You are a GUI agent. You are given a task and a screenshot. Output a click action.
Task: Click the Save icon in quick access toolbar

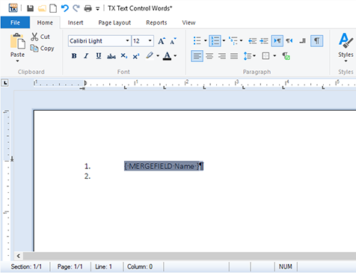[x=30, y=8]
